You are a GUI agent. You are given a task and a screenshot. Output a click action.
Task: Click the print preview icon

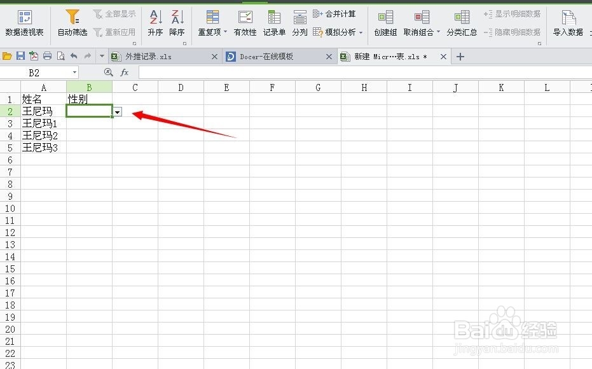click(60, 56)
